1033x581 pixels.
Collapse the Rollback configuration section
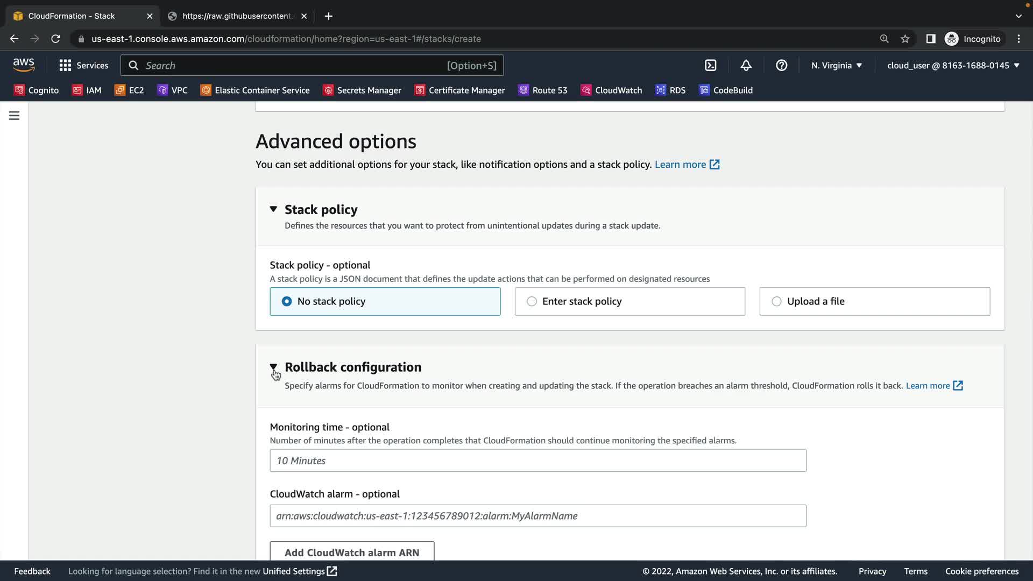[x=273, y=367]
